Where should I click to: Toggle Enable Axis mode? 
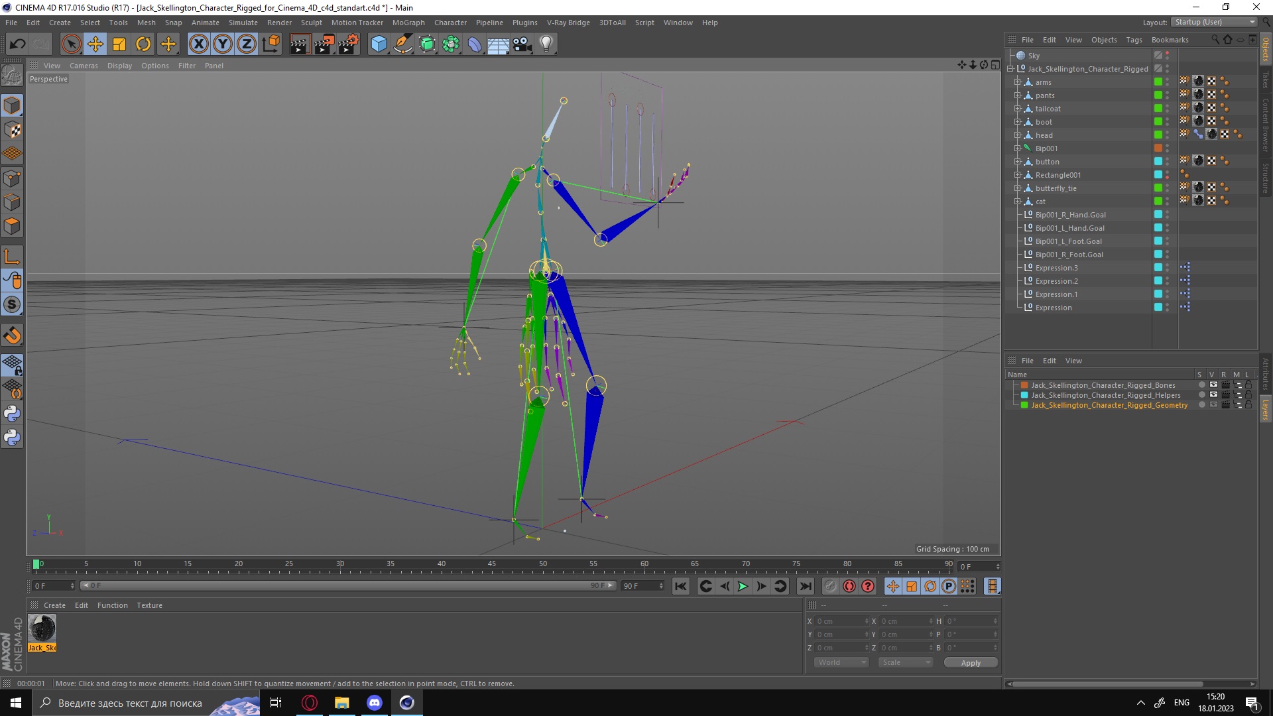click(12, 257)
